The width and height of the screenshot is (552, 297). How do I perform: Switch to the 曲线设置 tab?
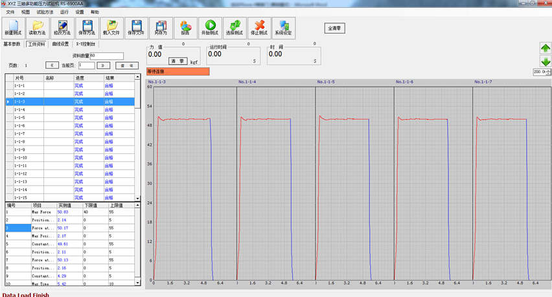click(60, 44)
